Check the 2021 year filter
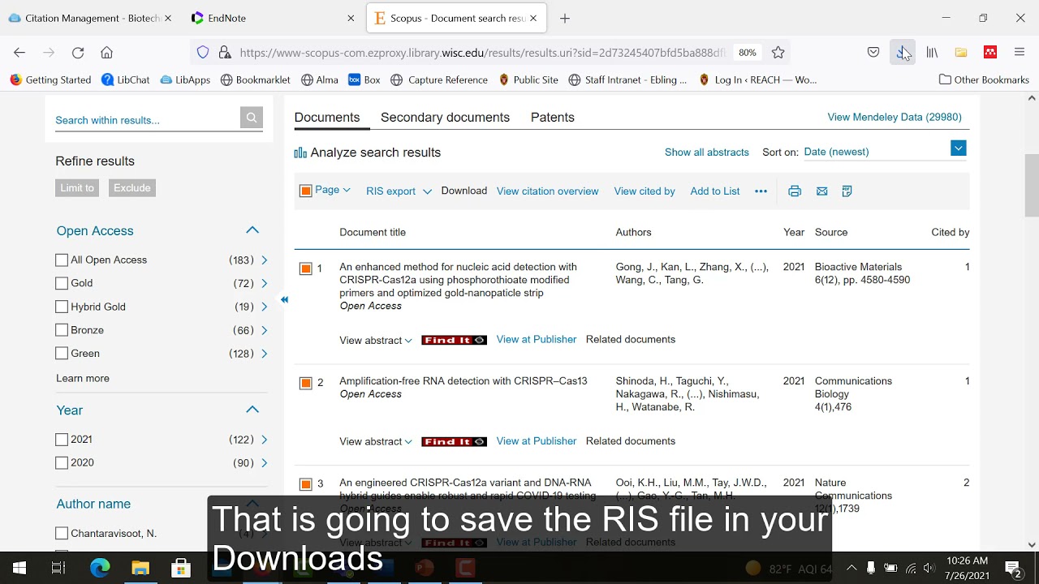The image size is (1039, 584). pos(62,440)
